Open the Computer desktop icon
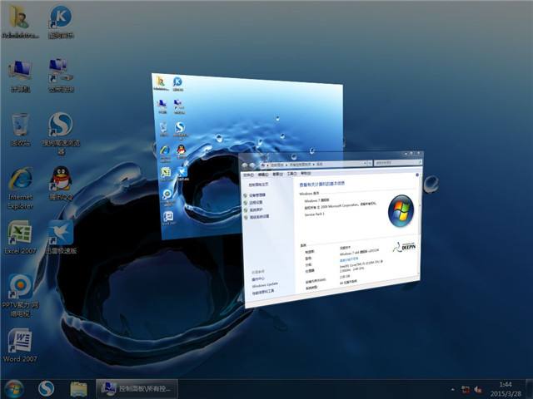Viewport: 533px width, 399px height. (20, 76)
